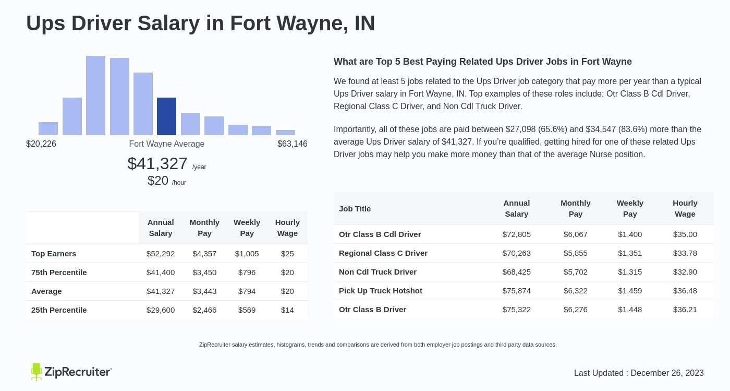Click the '$75,322' annual salary cell
This screenshot has height=391, width=730.
click(x=517, y=309)
